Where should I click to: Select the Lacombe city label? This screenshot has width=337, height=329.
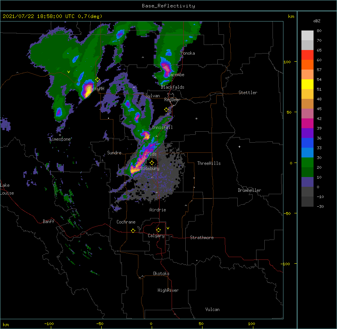pyautogui.click(x=176, y=75)
